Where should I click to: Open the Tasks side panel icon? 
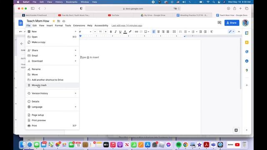click(247, 52)
